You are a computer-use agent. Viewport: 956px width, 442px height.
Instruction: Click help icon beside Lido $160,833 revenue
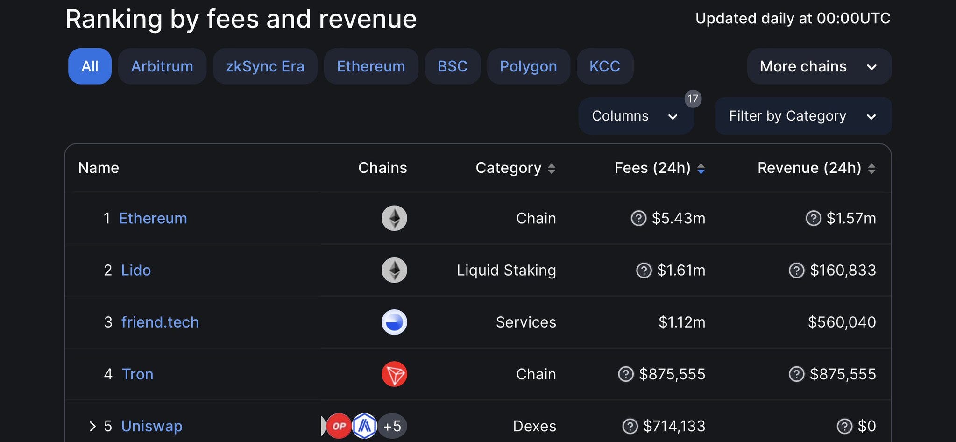796,270
